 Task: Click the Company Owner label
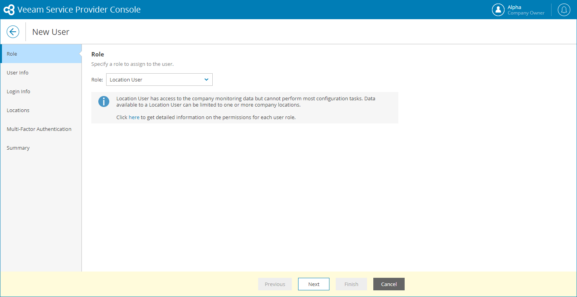point(526,13)
